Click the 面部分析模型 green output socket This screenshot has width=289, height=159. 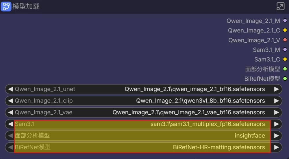coord(285,69)
